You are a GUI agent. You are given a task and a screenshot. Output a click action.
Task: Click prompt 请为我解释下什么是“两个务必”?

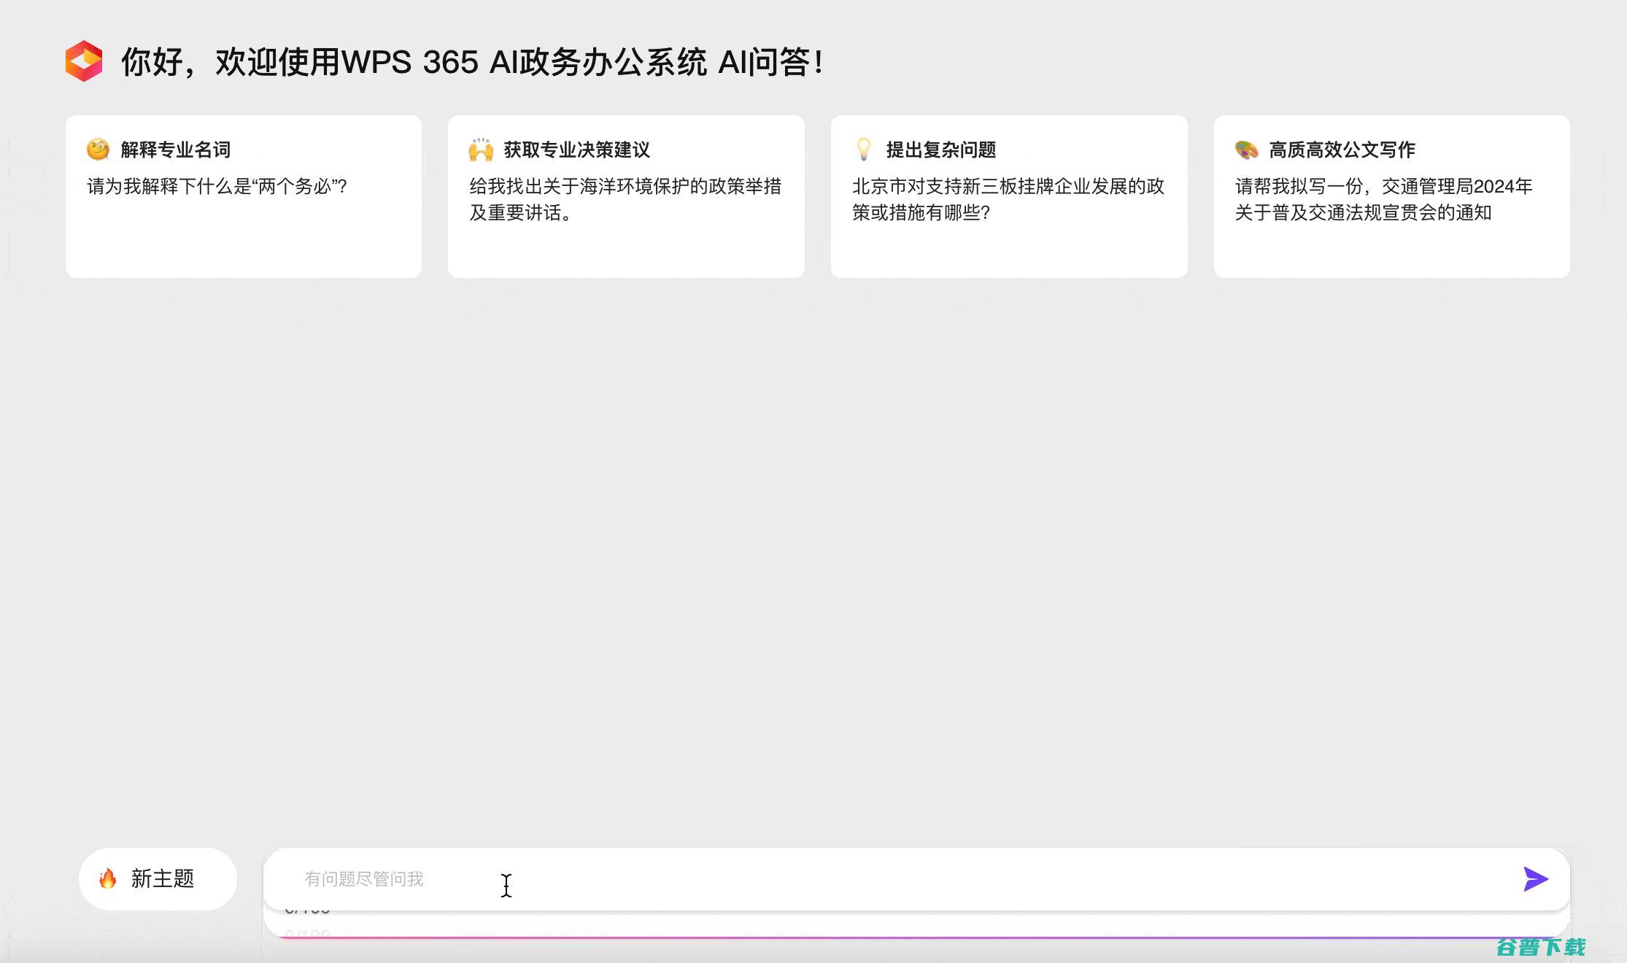pos(217,186)
